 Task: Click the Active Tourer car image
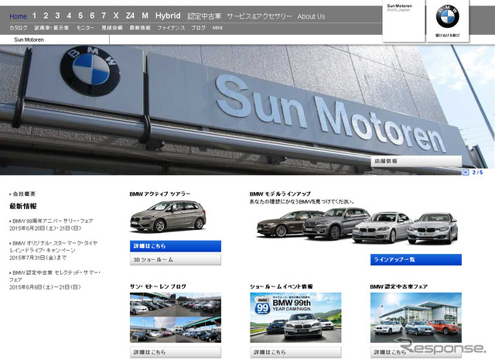click(x=169, y=217)
